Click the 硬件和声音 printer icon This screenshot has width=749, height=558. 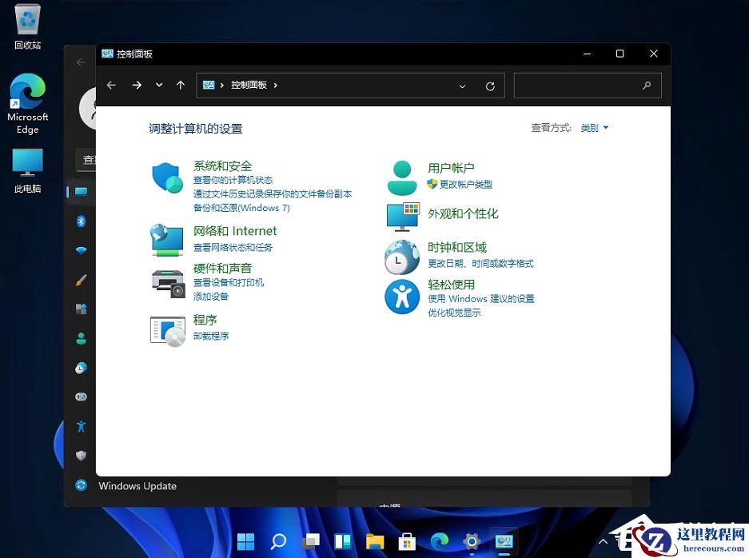166,281
